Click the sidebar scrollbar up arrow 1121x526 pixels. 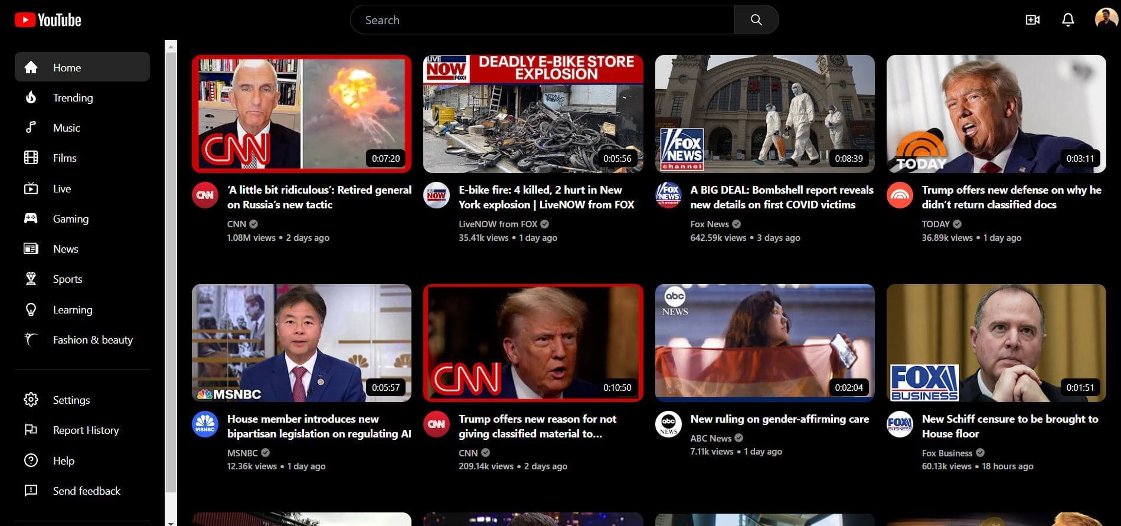171,46
